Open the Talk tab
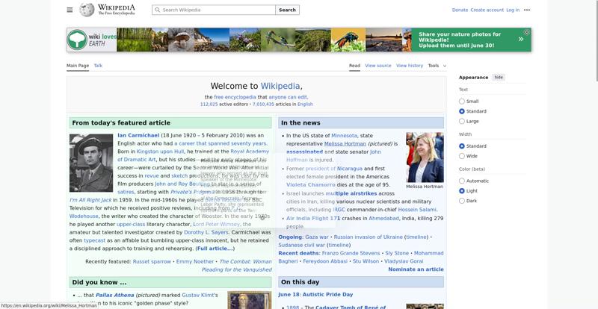Screen dimensions: 598x309 click(x=98, y=66)
